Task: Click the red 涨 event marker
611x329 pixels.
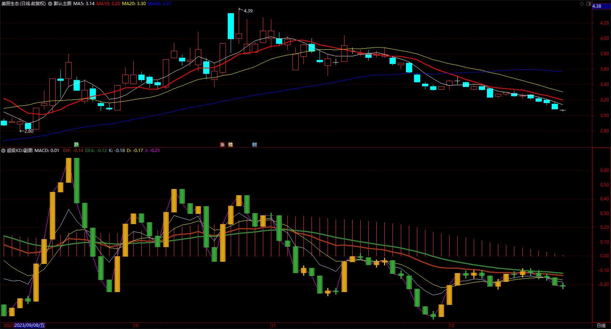Action: (222, 145)
